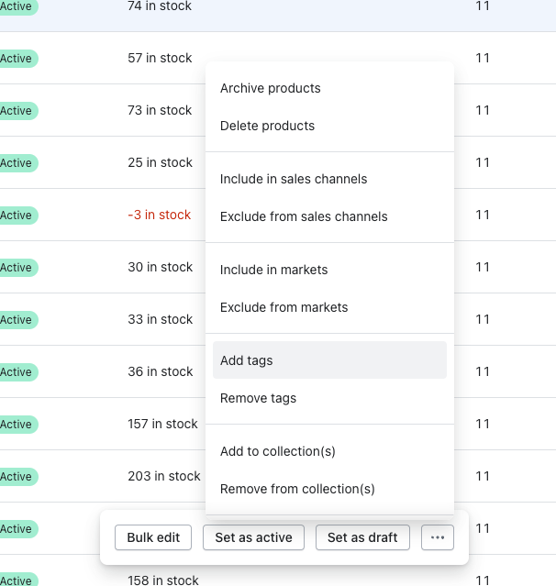
Task: Click Active badge beside 157 in stock
Action: click(x=16, y=425)
